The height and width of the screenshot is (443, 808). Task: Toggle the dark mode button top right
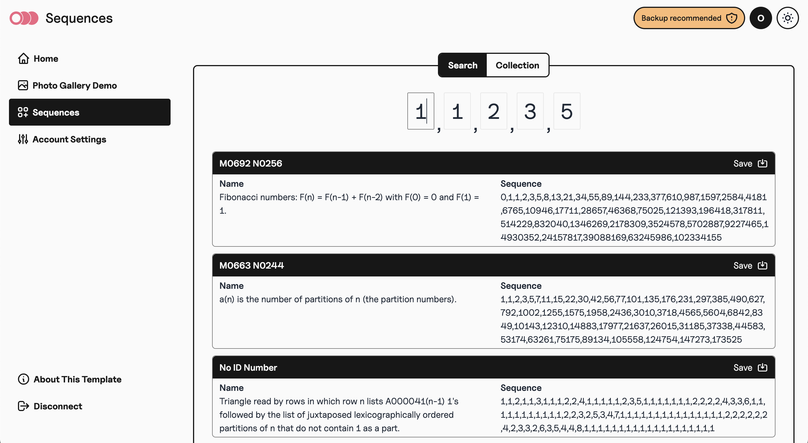(x=787, y=17)
